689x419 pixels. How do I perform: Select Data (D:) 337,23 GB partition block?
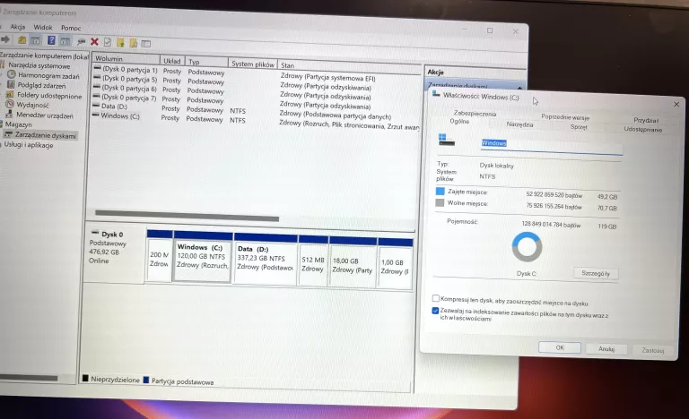tap(265, 259)
